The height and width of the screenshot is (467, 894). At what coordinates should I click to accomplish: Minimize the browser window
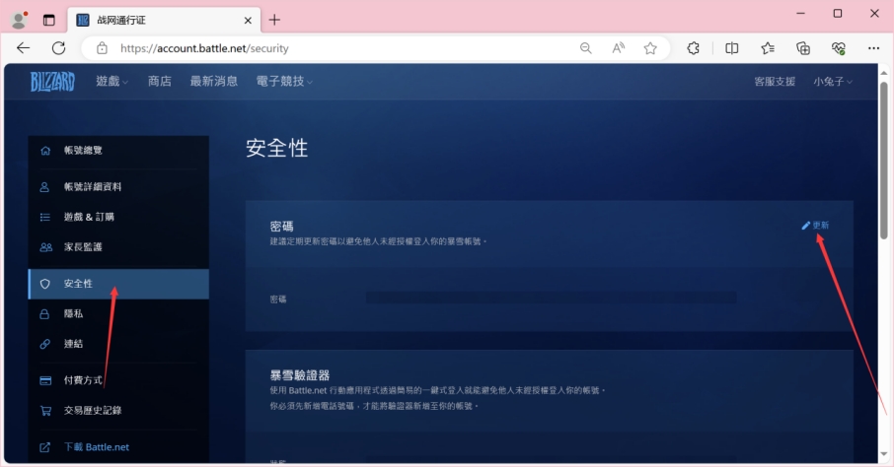[x=801, y=13]
